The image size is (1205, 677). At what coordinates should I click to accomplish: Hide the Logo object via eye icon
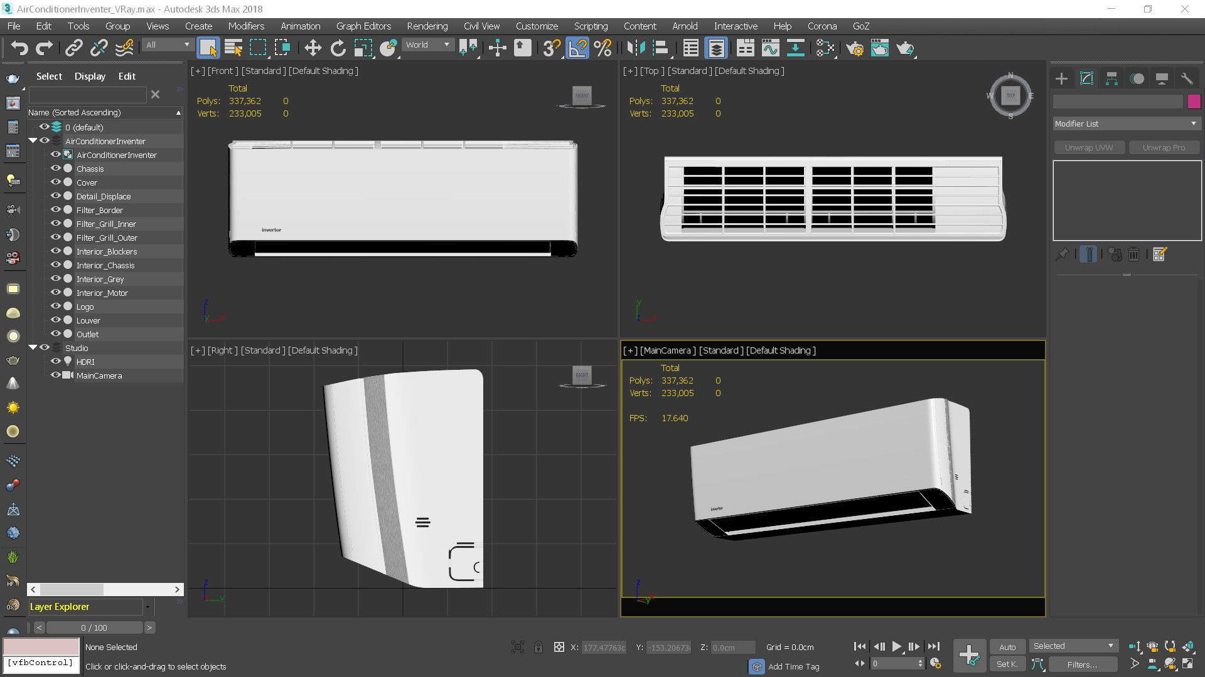[55, 307]
